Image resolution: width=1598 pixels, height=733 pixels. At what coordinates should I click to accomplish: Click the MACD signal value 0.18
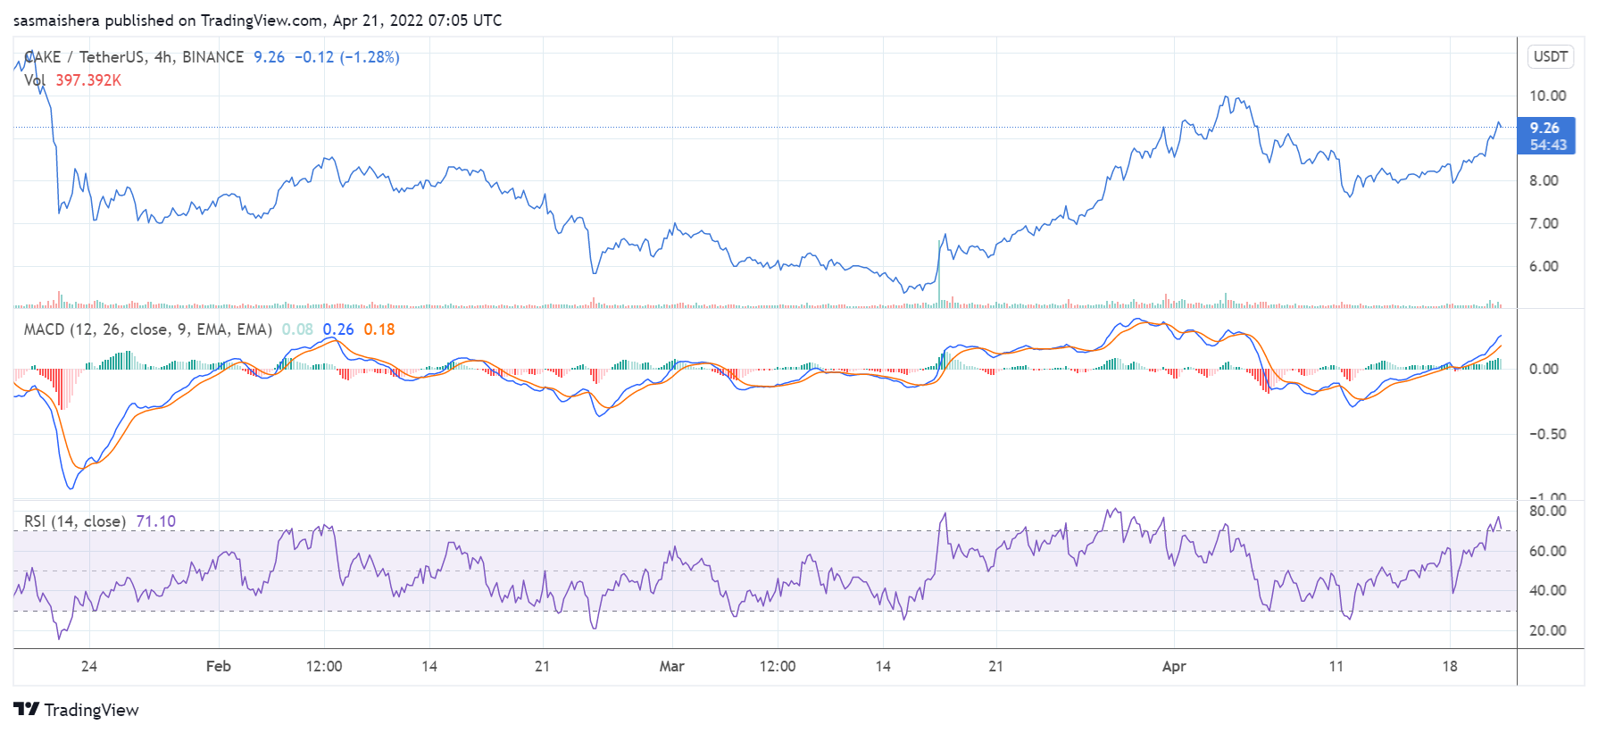click(x=379, y=329)
